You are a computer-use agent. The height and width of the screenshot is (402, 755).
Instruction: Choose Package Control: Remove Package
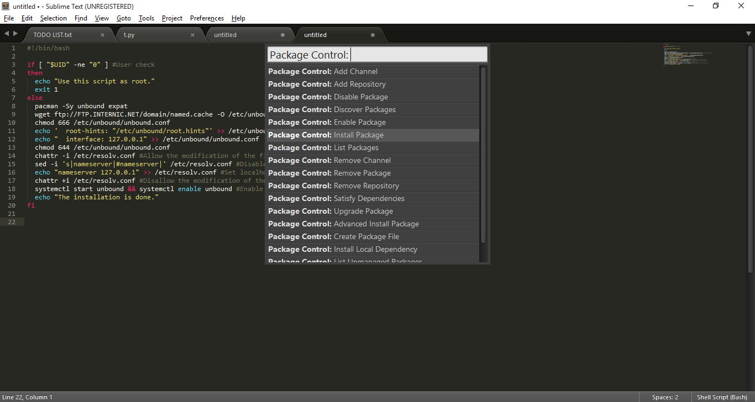pos(373,173)
